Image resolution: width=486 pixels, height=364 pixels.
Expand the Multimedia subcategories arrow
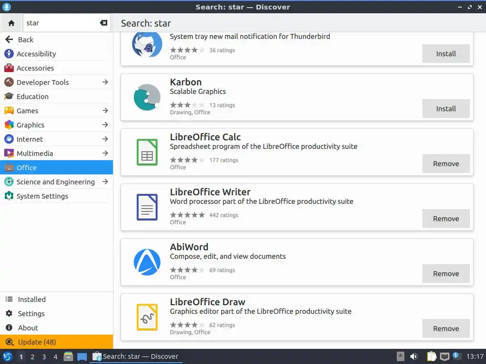105,153
